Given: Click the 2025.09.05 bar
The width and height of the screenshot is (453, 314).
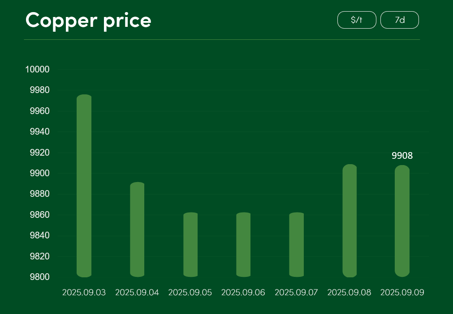Looking at the screenshot, I should click(190, 245).
